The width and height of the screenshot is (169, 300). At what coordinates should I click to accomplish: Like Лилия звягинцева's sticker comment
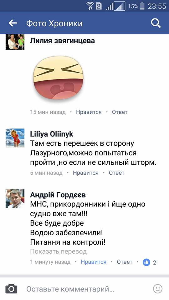pos(89,112)
